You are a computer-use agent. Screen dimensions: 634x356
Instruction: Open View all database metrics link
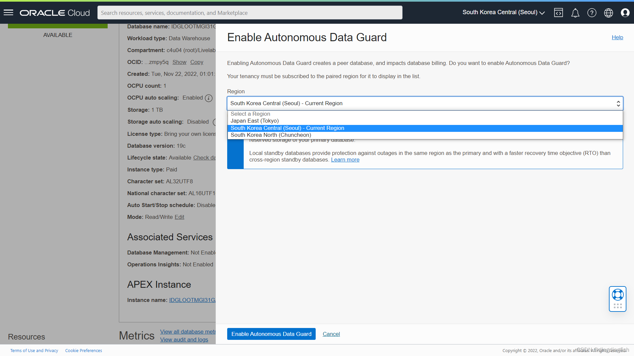pos(188,332)
